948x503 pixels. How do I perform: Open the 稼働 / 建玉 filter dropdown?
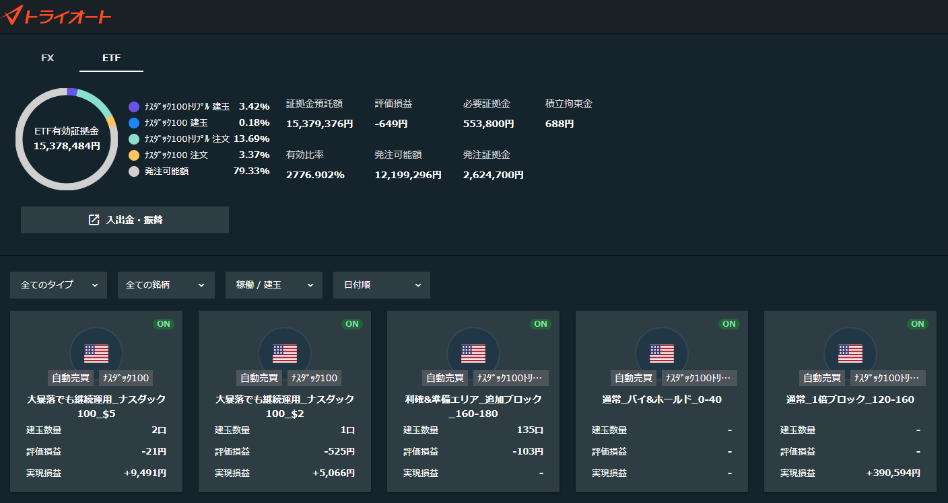click(274, 285)
